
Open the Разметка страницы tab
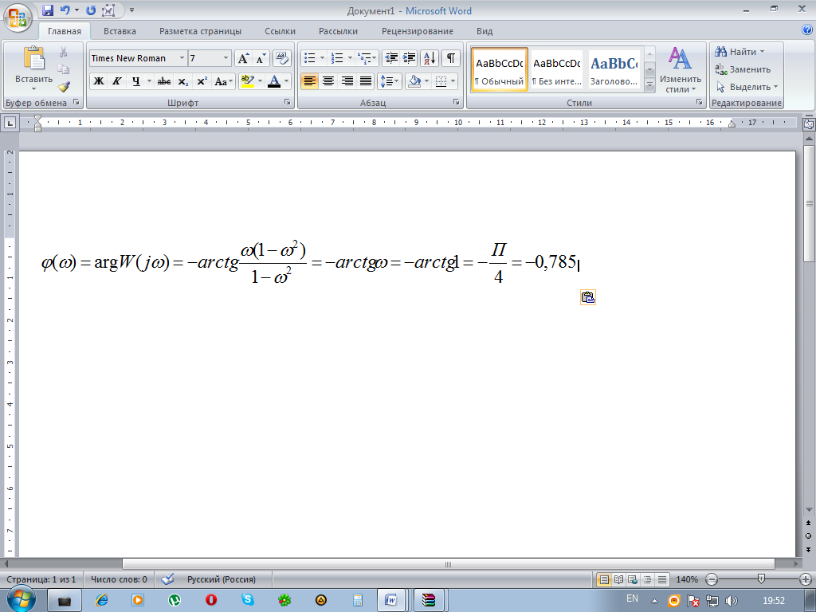pyautogui.click(x=200, y=31)
